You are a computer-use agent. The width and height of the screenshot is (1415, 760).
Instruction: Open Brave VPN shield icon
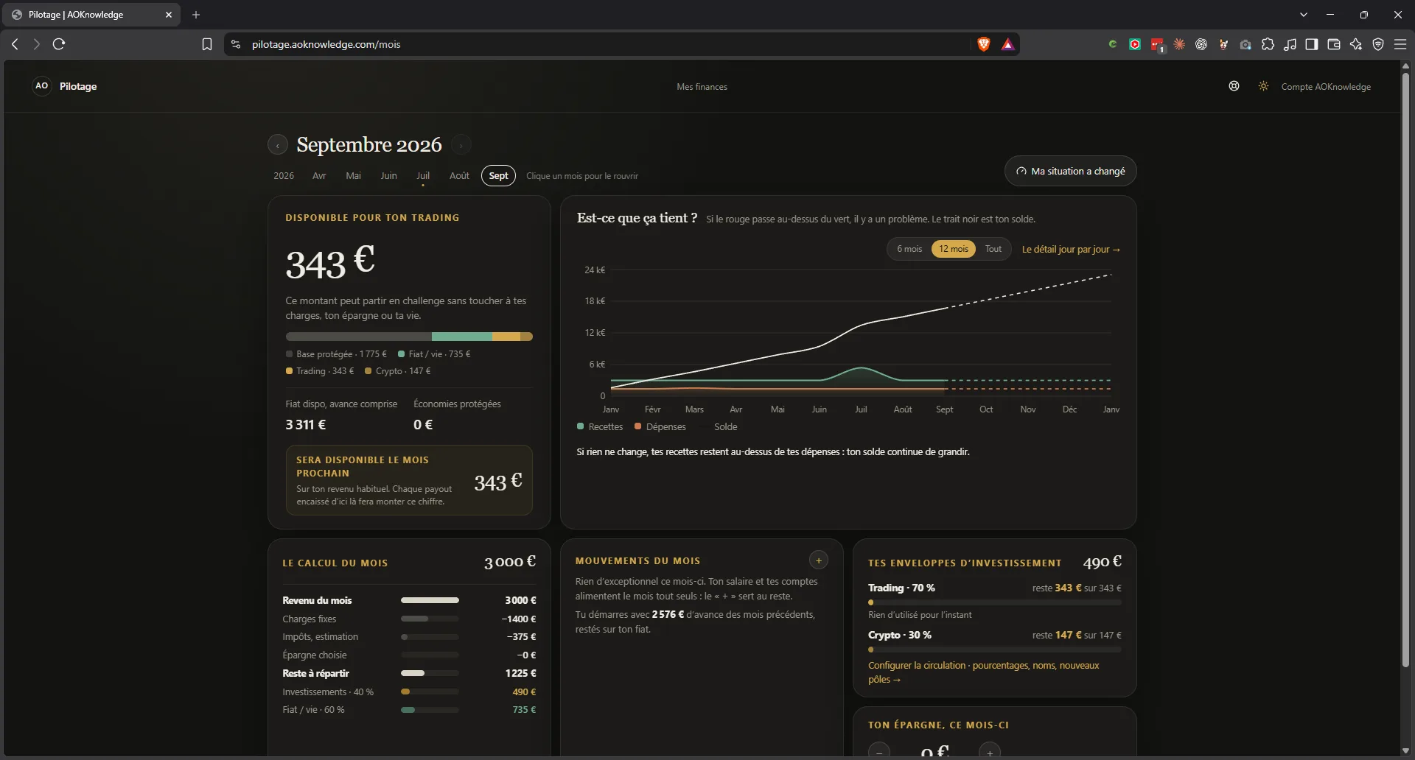coord(1378,44)
